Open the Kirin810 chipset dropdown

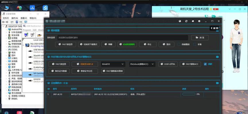(113, 64)
